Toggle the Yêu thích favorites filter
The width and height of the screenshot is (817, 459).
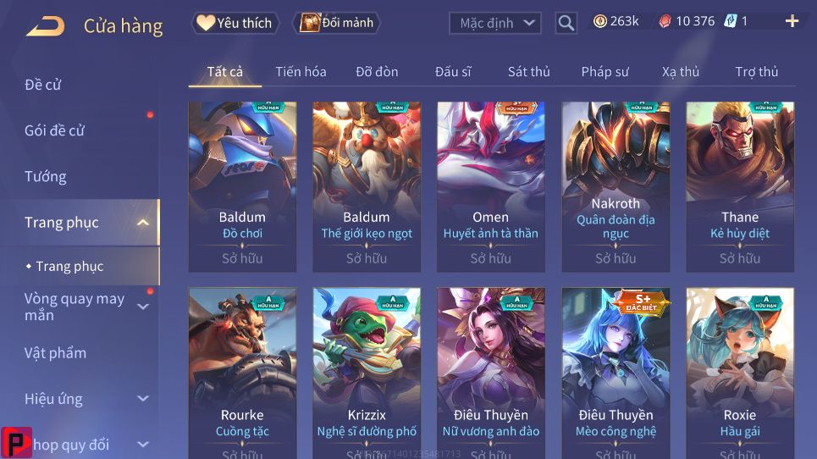click(235, 23)
